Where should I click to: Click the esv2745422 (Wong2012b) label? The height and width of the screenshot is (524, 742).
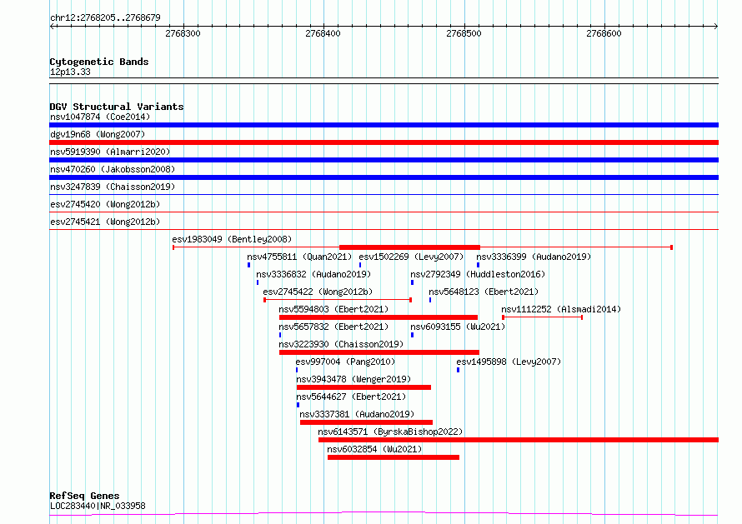[318, 292]
